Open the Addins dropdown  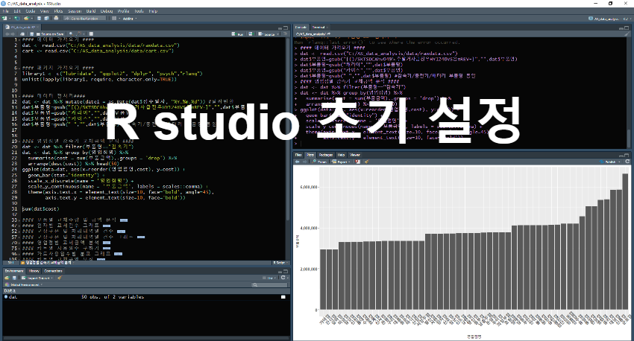[129, 18]
